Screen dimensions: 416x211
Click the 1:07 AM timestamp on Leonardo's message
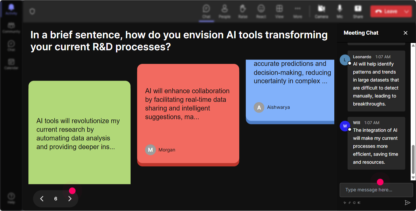(383, 57)
